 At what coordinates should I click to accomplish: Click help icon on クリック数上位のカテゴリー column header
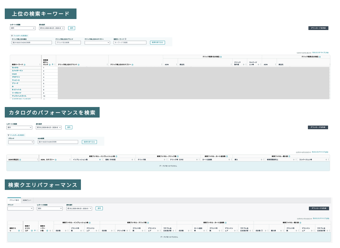click(x=133, y=65)
